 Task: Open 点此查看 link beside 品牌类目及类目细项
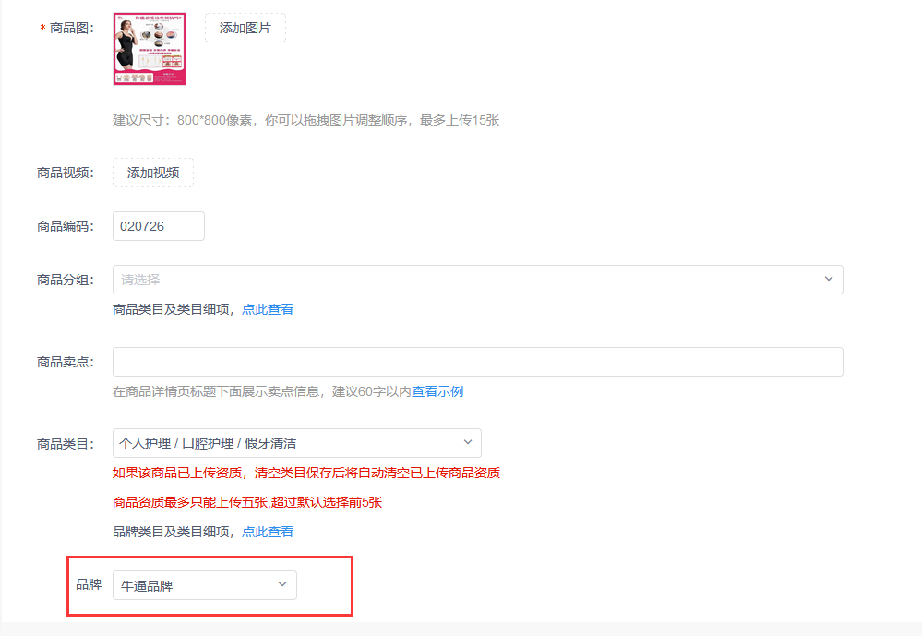[268, 532]
